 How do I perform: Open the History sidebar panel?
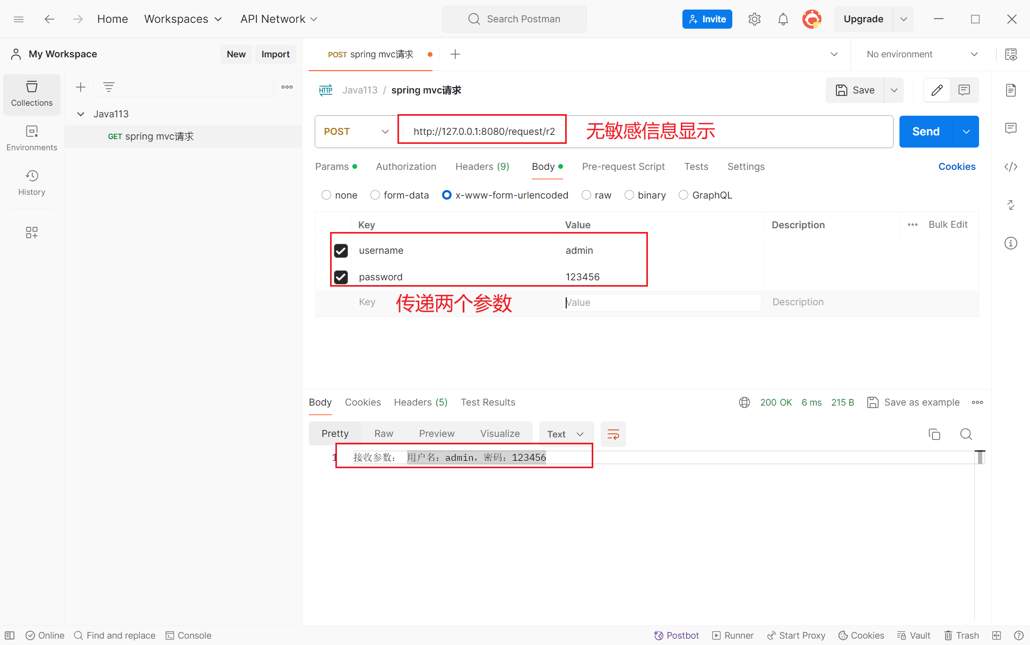(32, 183)
